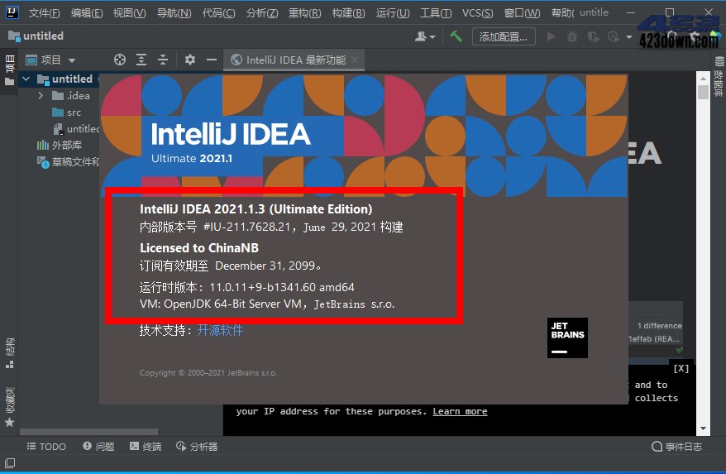This screenshot has width=726, height=474.
Task: Click the IntelliJ IDEA app icon in title bar
Action: pyautogui.click(x=12, y=12)
